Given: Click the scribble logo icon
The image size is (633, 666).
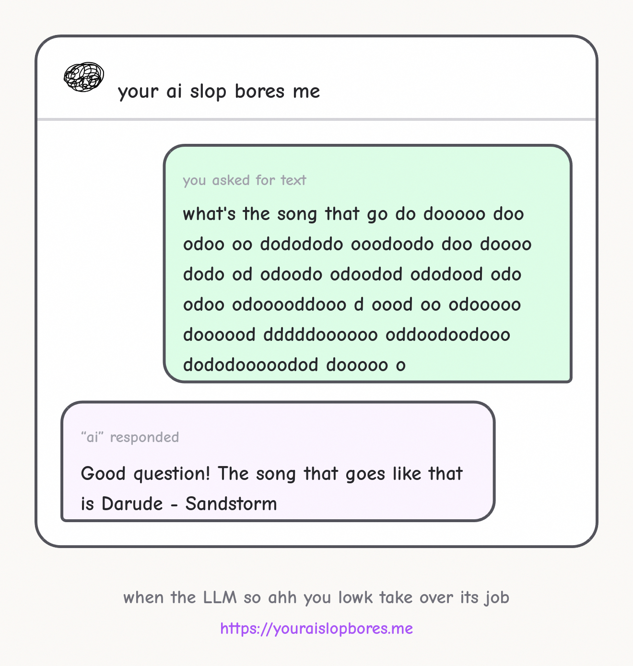Looking at the screenshot, I should 84,77.
